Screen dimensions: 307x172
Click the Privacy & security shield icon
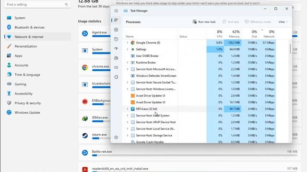click(9, 103)
